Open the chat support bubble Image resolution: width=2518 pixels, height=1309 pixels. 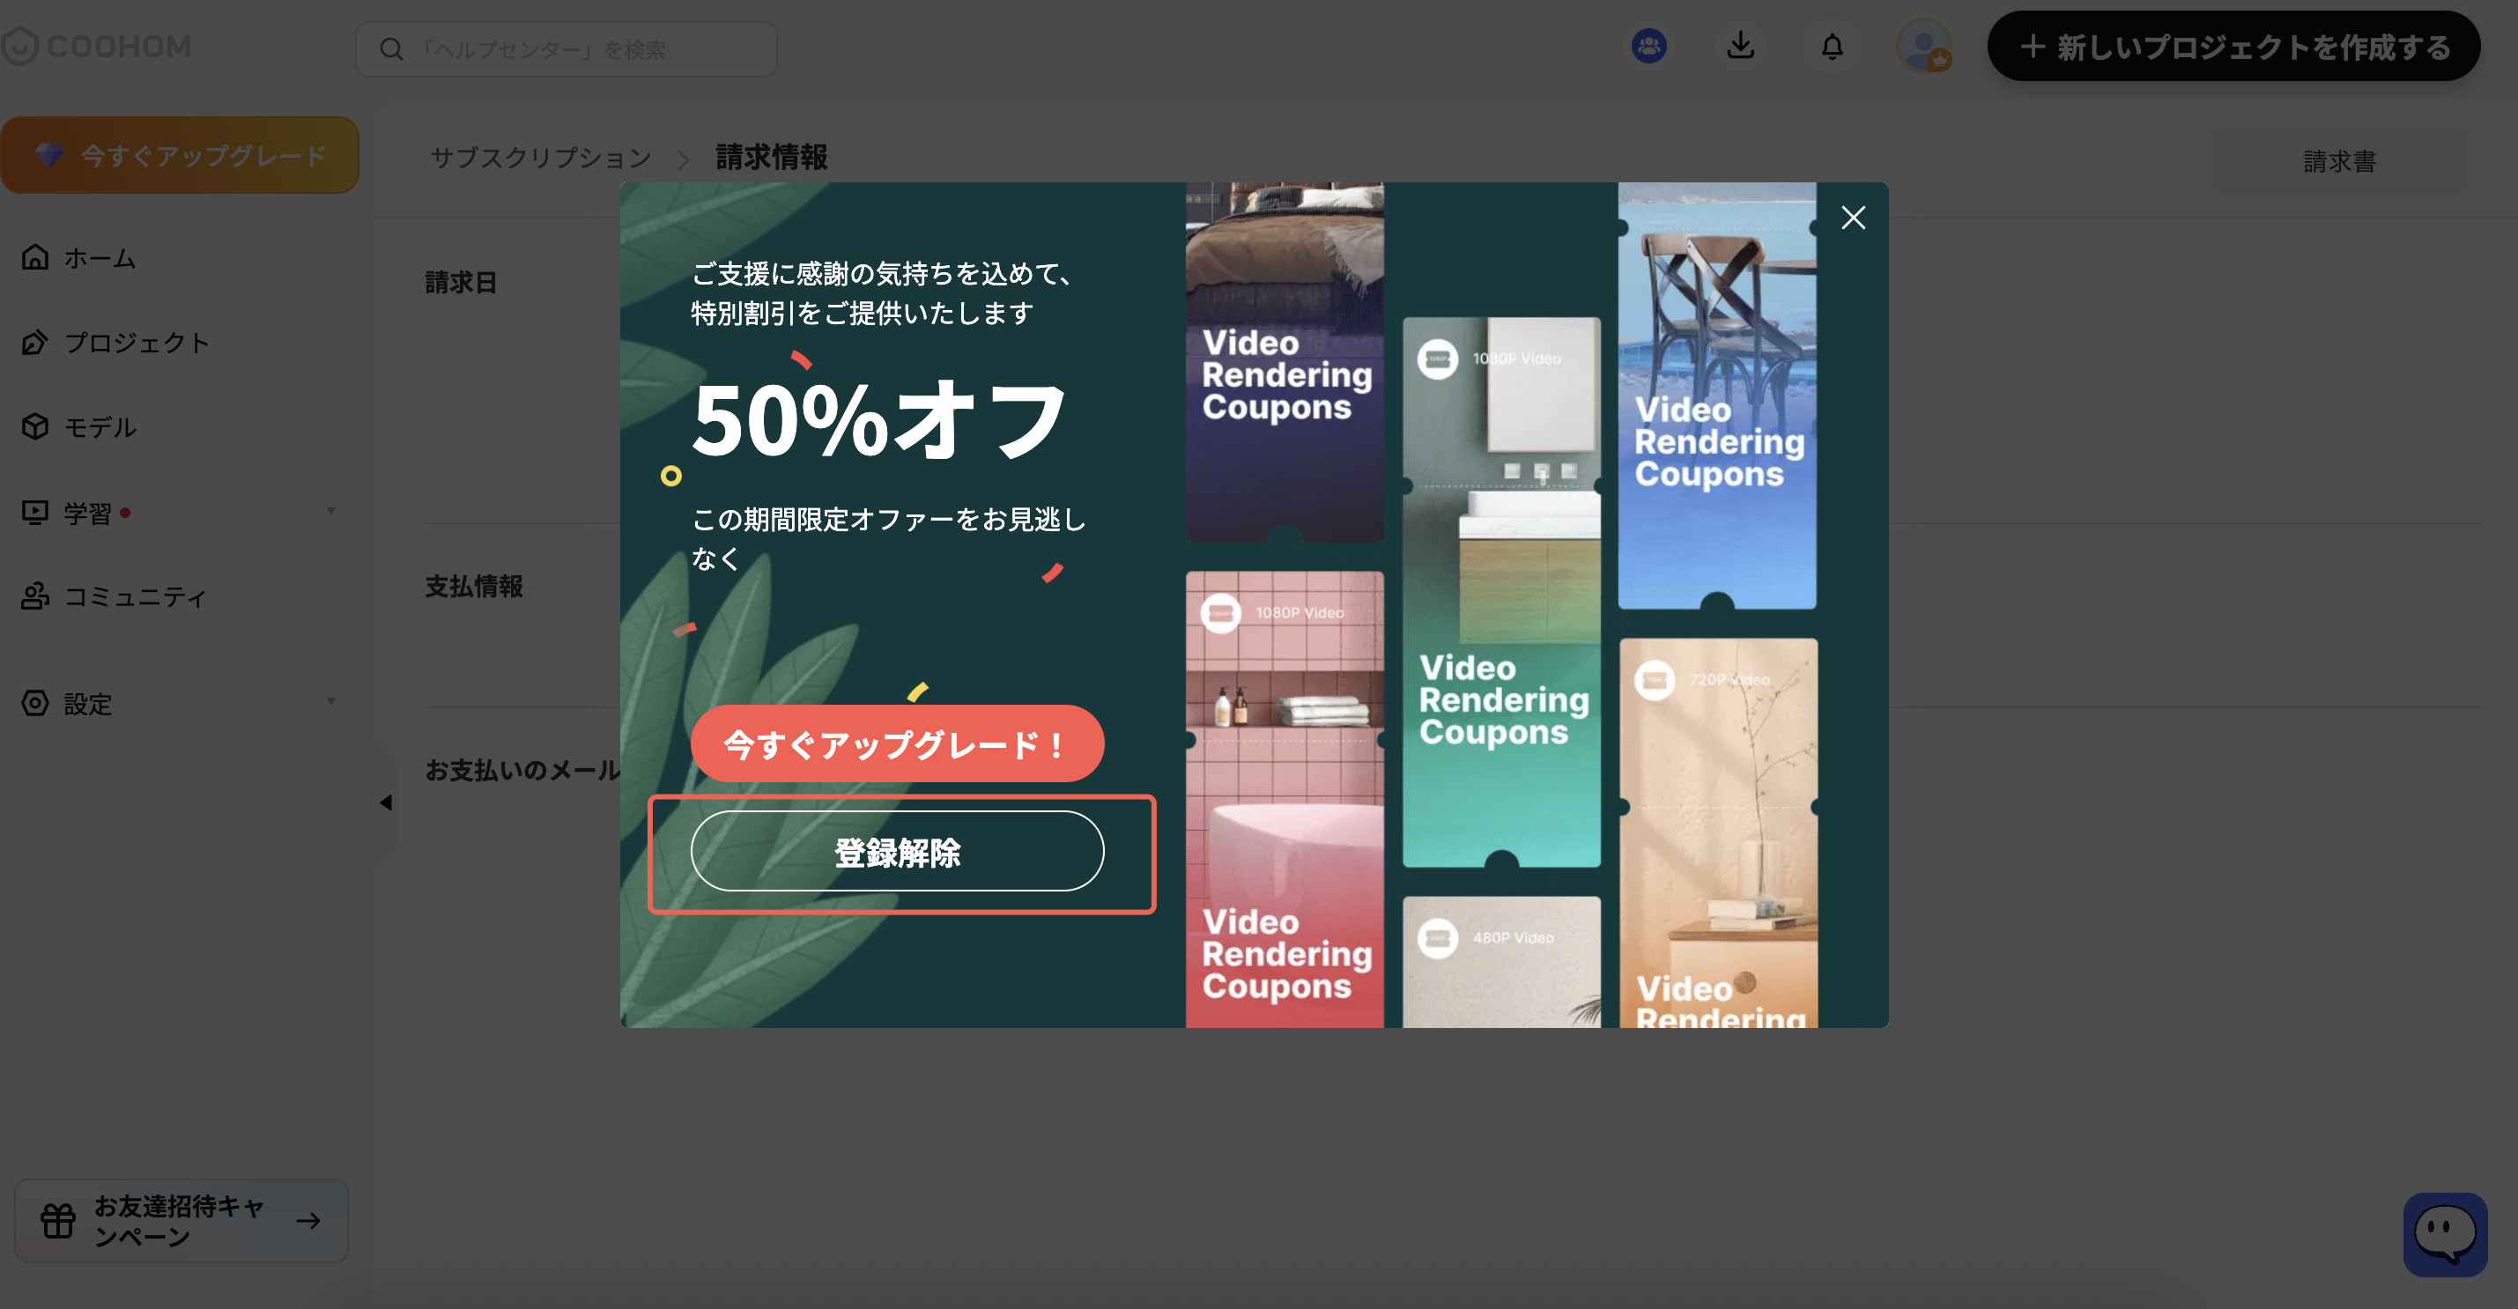2445,1234
